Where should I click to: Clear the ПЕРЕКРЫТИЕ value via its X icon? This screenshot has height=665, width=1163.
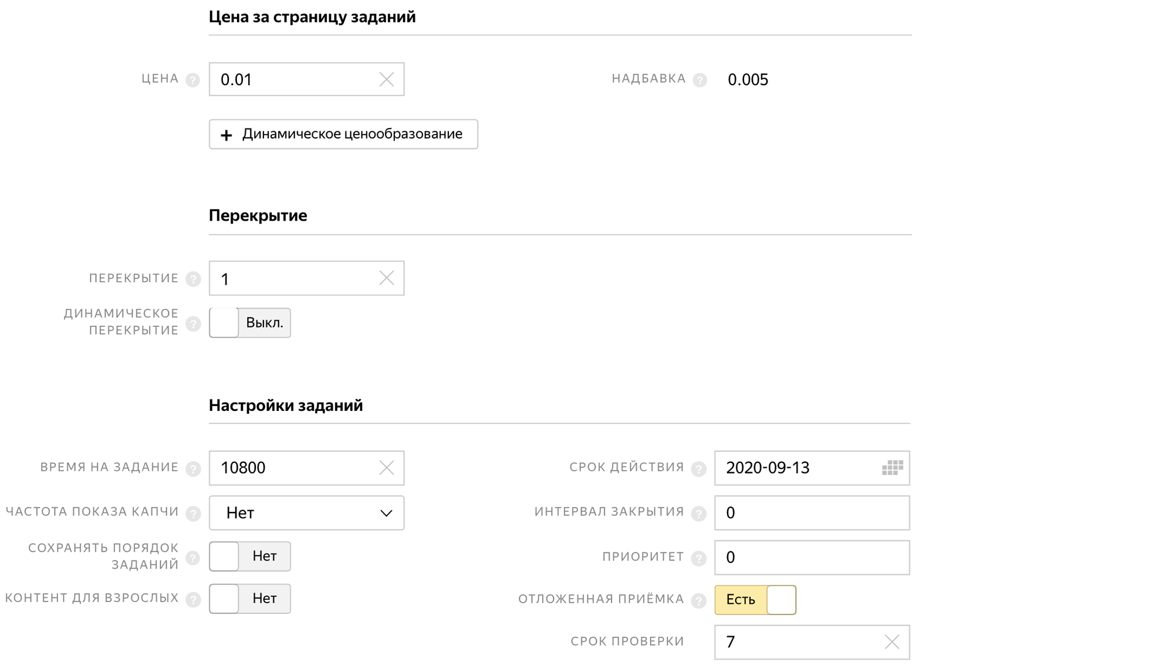[x=386, y=278]
